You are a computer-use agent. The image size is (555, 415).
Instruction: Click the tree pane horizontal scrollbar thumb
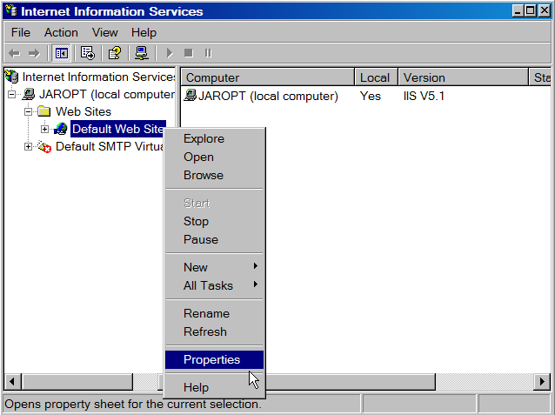click(77, 382)
